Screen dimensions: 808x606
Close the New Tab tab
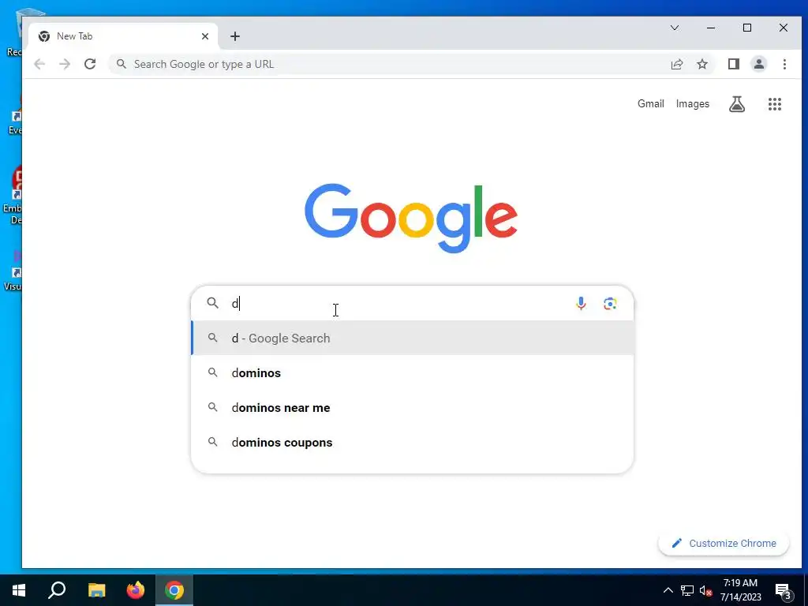205,36
